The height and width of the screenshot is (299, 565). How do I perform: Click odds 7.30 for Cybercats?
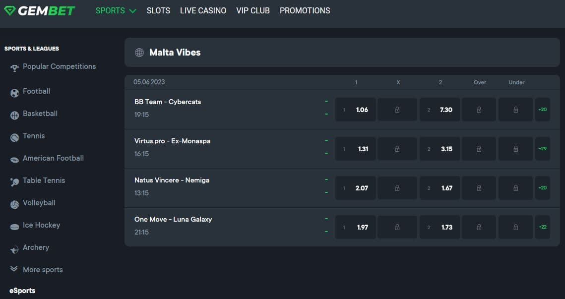point(439,109)
